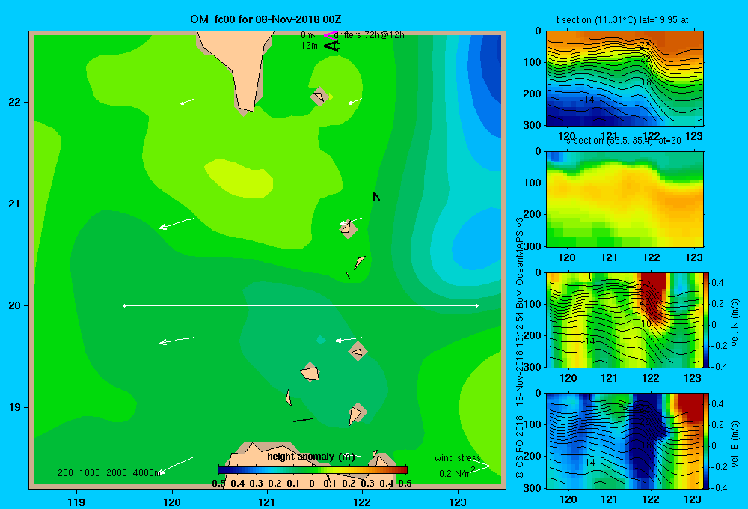Image resolution: width=748 pixels, height=509 pixels.
Task: Click the vel. N color scale bar
Action: click(x=707, y=320)
